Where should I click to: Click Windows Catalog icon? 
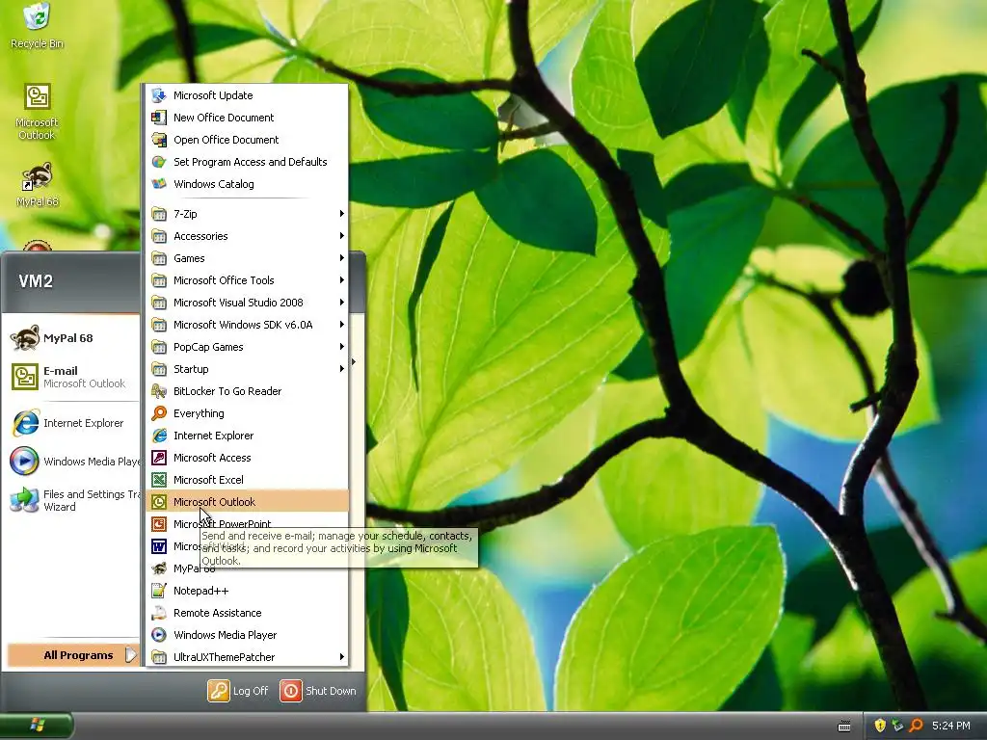coord(159,184)
